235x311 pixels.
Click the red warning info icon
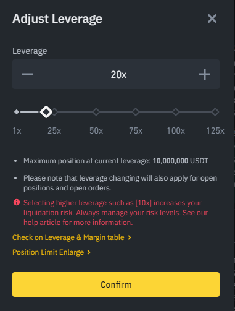(x=17, y=202)
